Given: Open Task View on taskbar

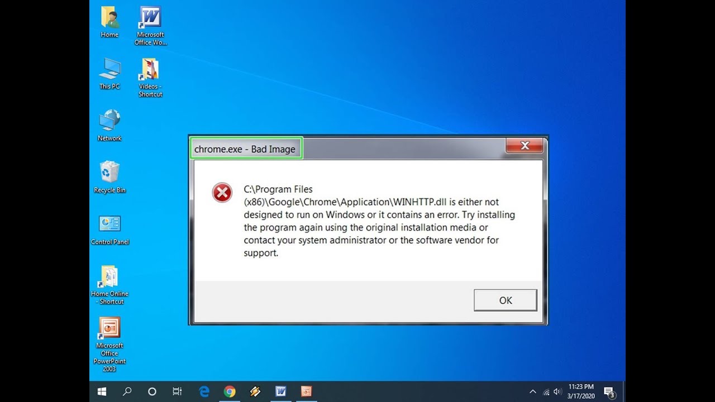Looking at the screenshot, I should (x=177, y=391).
